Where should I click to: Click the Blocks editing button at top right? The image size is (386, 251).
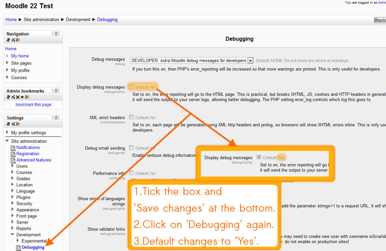[380, 20]
